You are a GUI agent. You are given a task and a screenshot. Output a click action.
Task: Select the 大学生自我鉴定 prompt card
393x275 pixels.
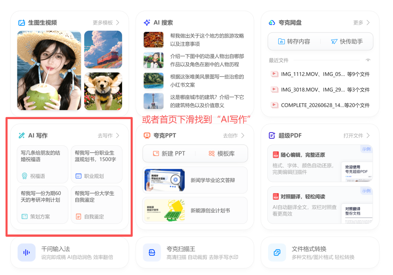97,205
